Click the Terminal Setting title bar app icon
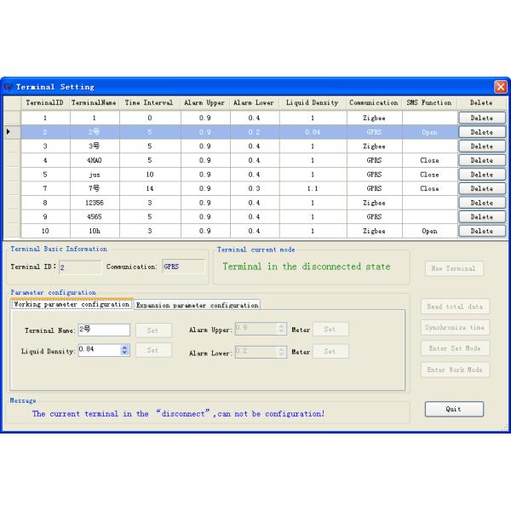Viewport: 511px width, 511px height. point(9,87)
